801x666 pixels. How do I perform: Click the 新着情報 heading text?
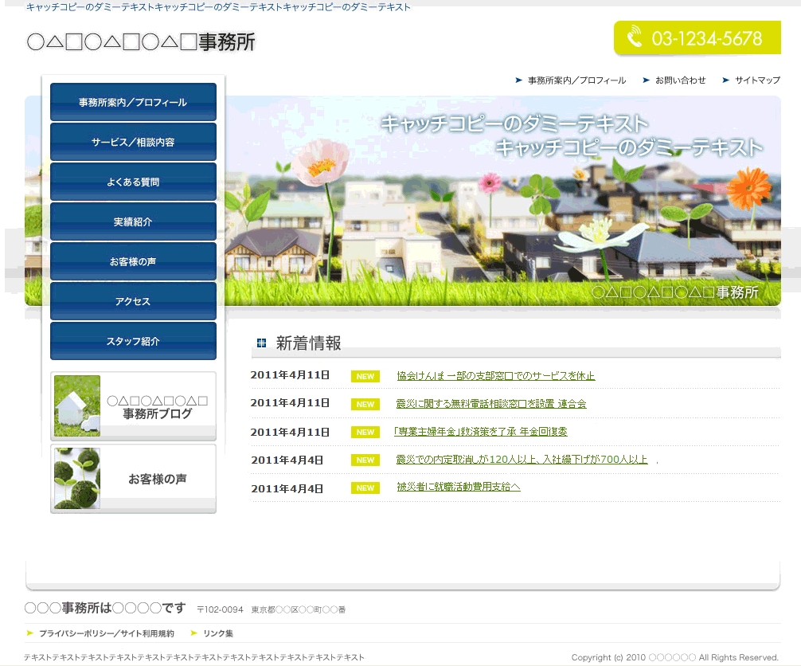coord(309,343)
